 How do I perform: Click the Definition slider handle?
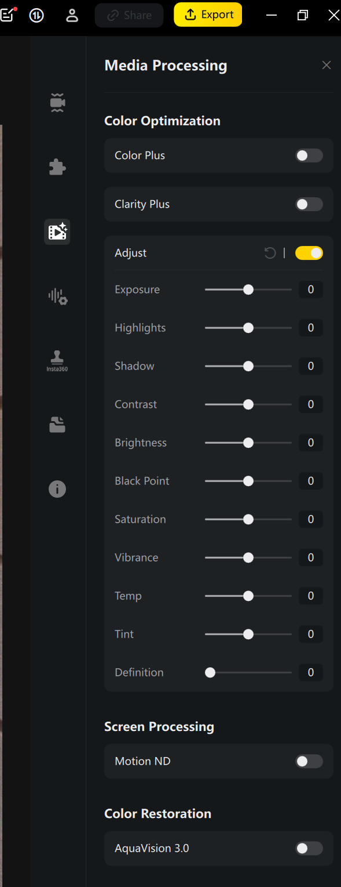(210, 672)
